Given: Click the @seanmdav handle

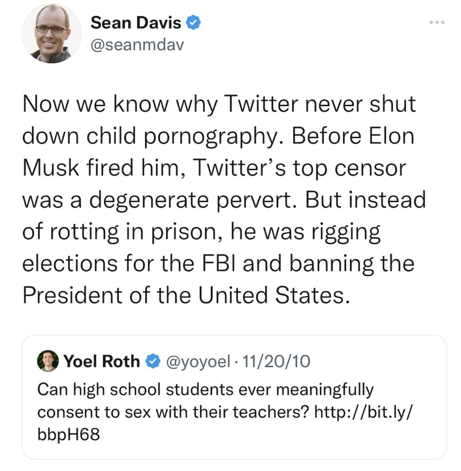Looking at the screenshot, I should pyautogui.click(x=137, y=46).
